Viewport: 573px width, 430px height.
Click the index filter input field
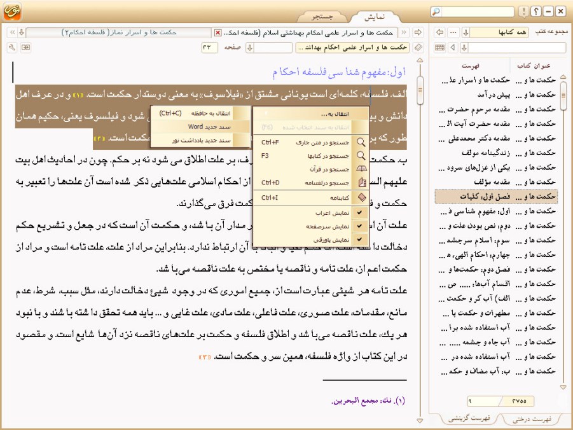pos(517,48)
